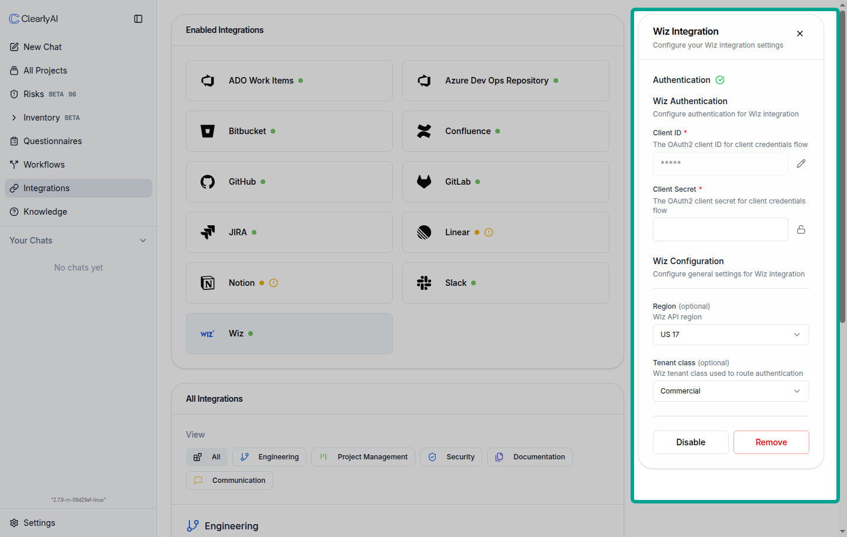Collapse the sidebar panel toggle
847x537 pixels.
point(138,19)
